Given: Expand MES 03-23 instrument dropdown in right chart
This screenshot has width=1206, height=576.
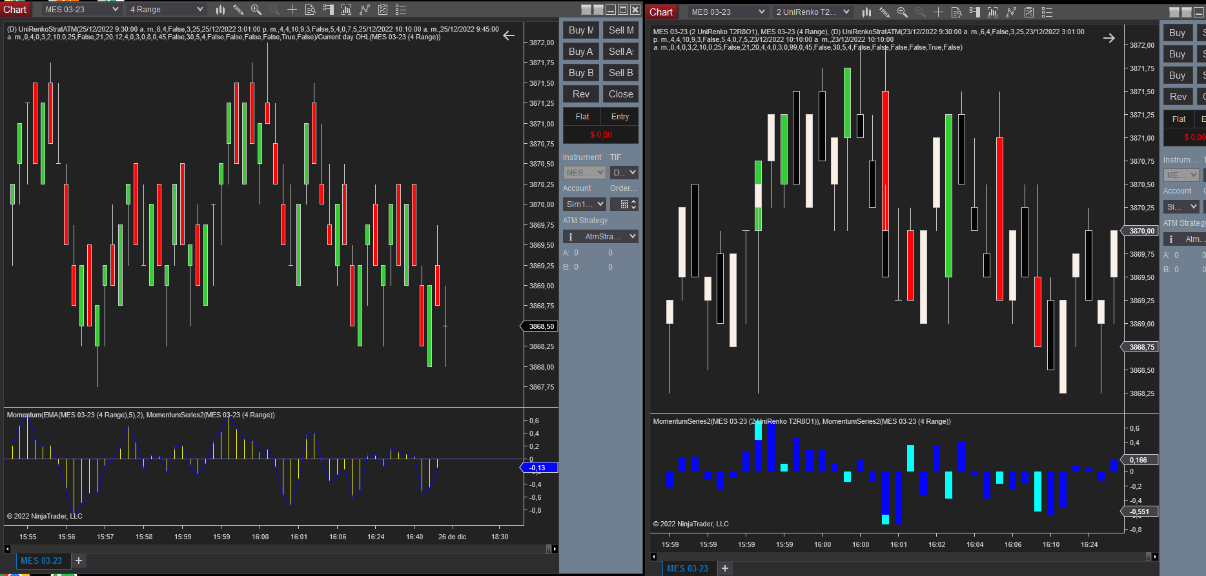Looking at the screenshot, I should pos(728,12).
